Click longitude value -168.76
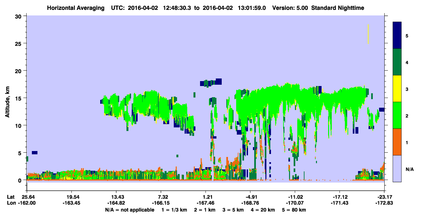This screenshot has width=427, height=219. point(250,203)
